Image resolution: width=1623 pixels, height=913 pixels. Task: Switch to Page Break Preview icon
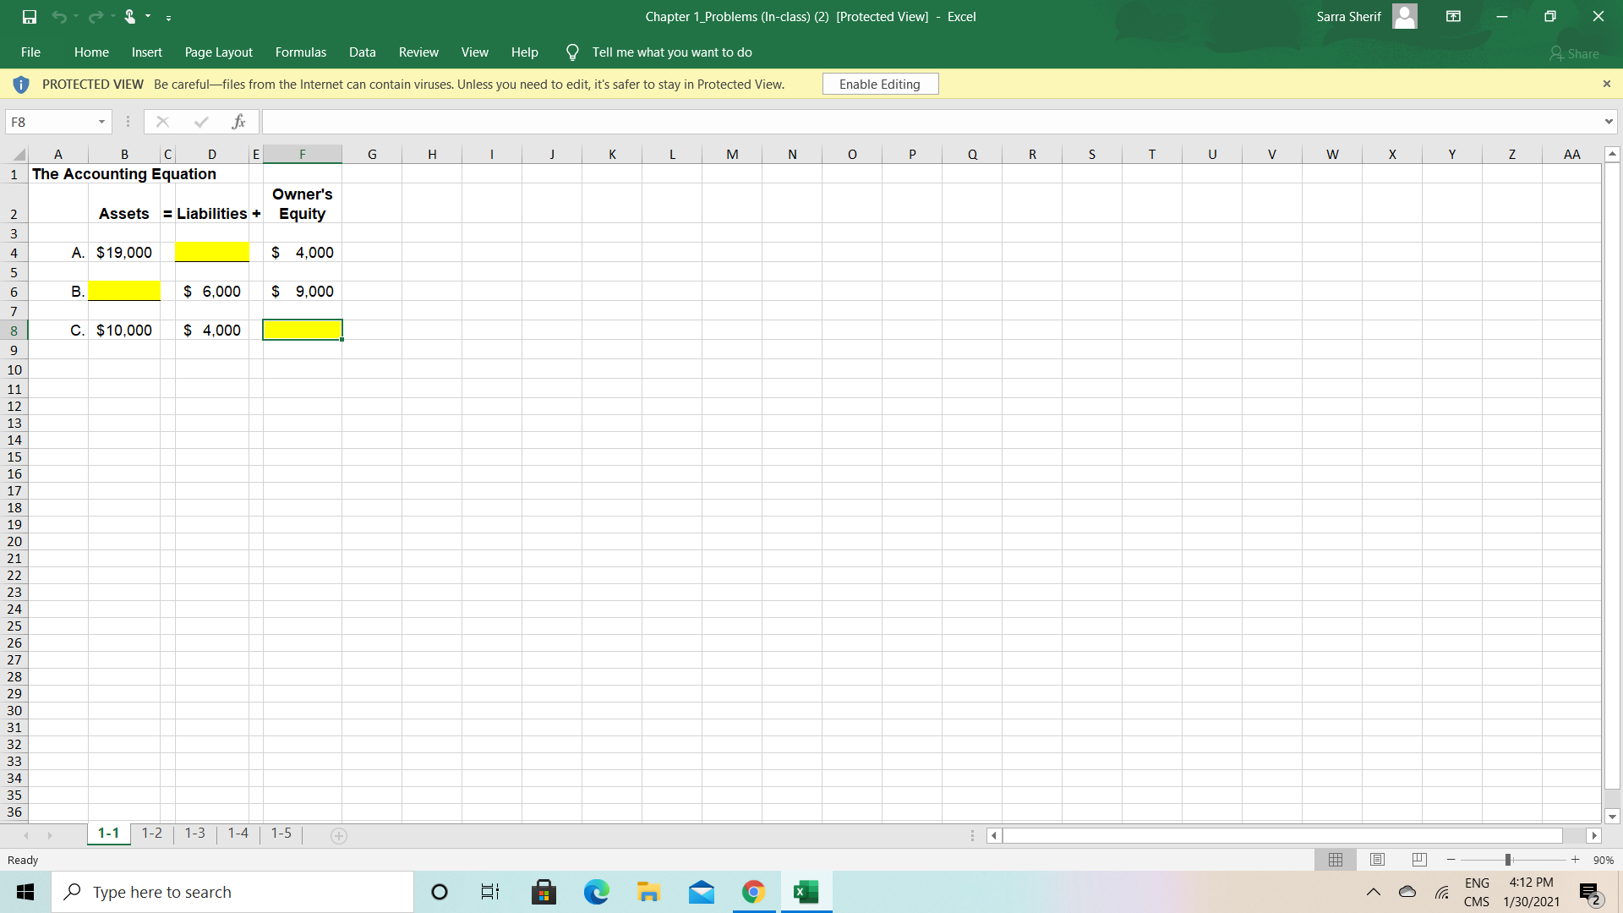coord(1419,860)
